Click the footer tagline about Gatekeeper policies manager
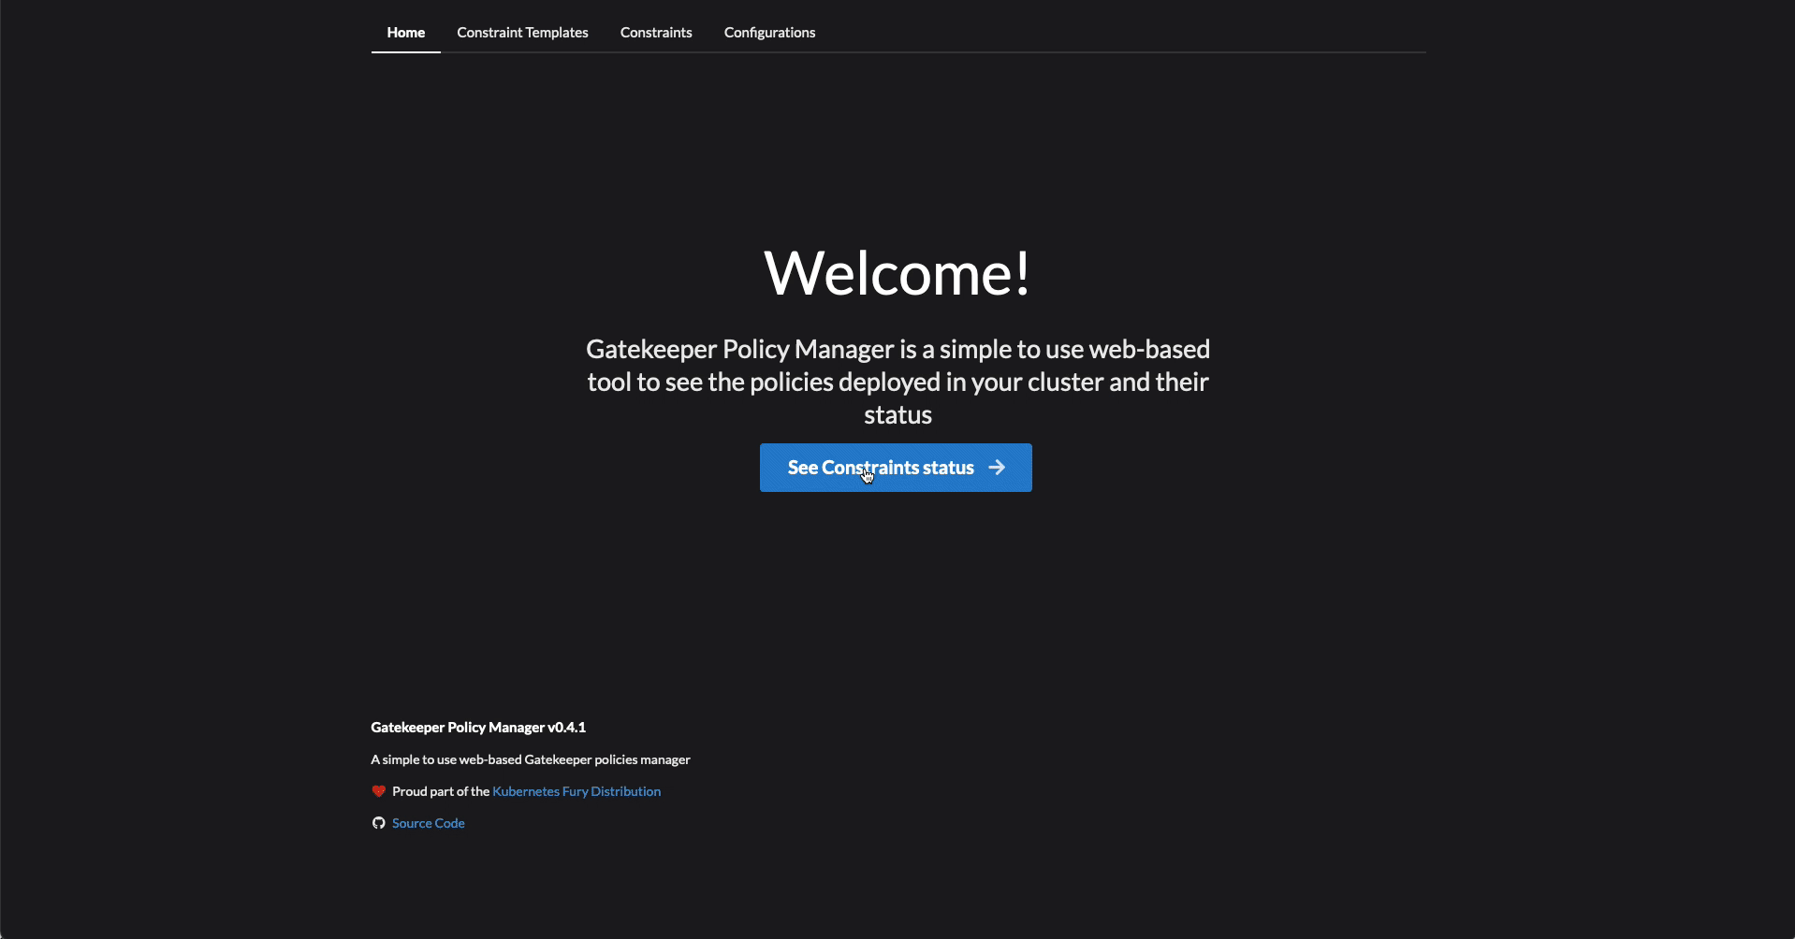 531,759
